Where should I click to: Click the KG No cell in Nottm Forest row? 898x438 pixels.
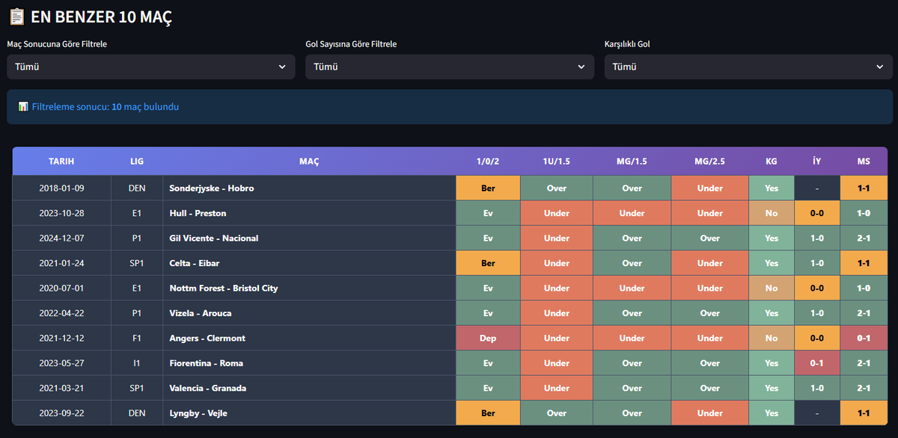click(x=772, y=288)
